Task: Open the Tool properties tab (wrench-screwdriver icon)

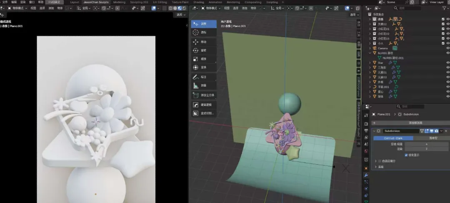Action: pyautogui.click(x=366, y=115)
